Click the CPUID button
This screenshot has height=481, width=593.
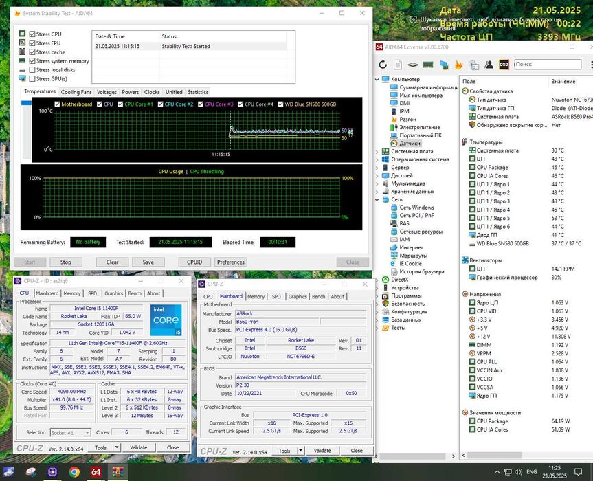[x=194, y=262]
